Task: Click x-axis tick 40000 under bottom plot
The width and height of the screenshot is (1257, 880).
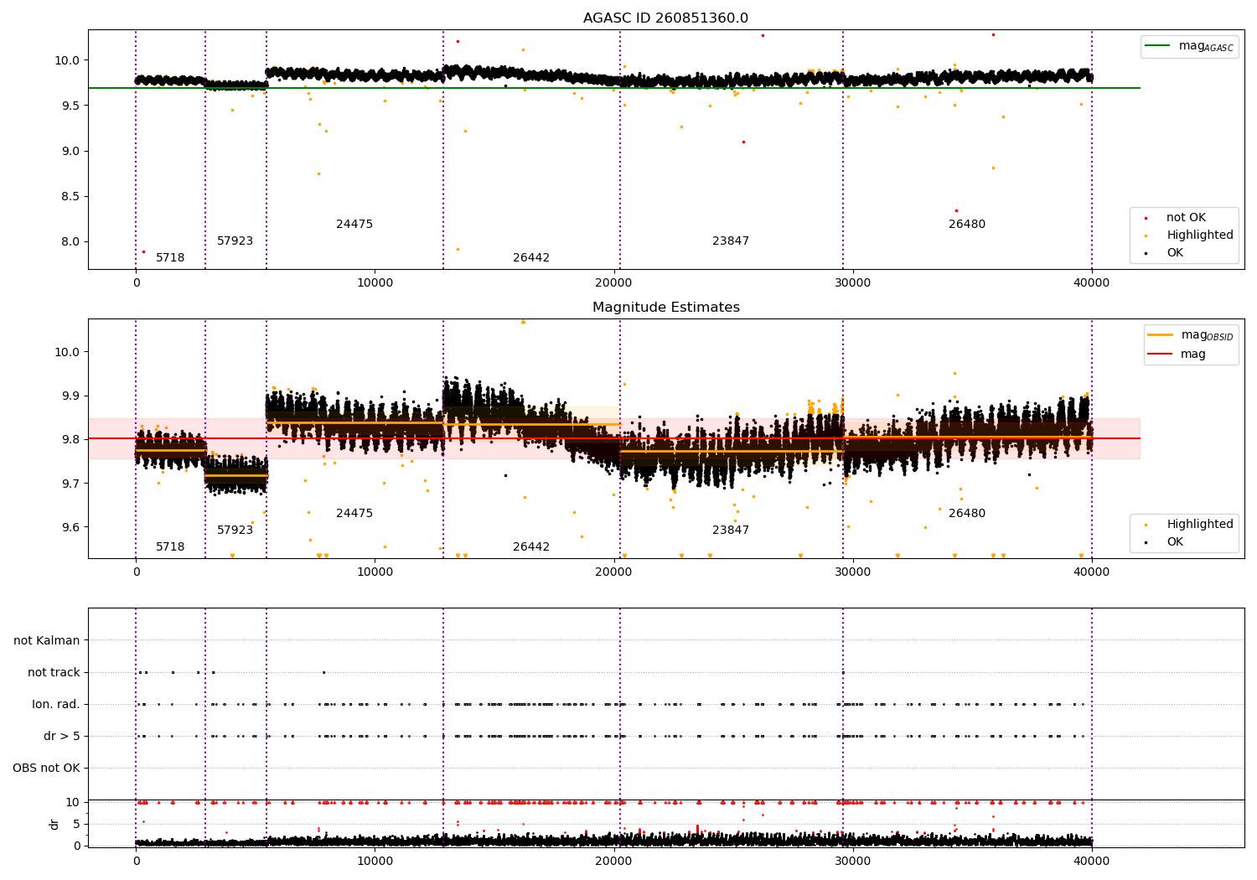Action: [1091, 860]
